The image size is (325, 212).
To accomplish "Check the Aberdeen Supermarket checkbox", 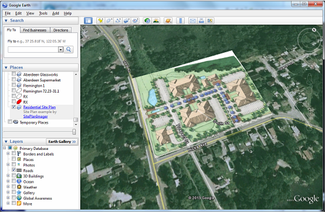I will point(13,79).
